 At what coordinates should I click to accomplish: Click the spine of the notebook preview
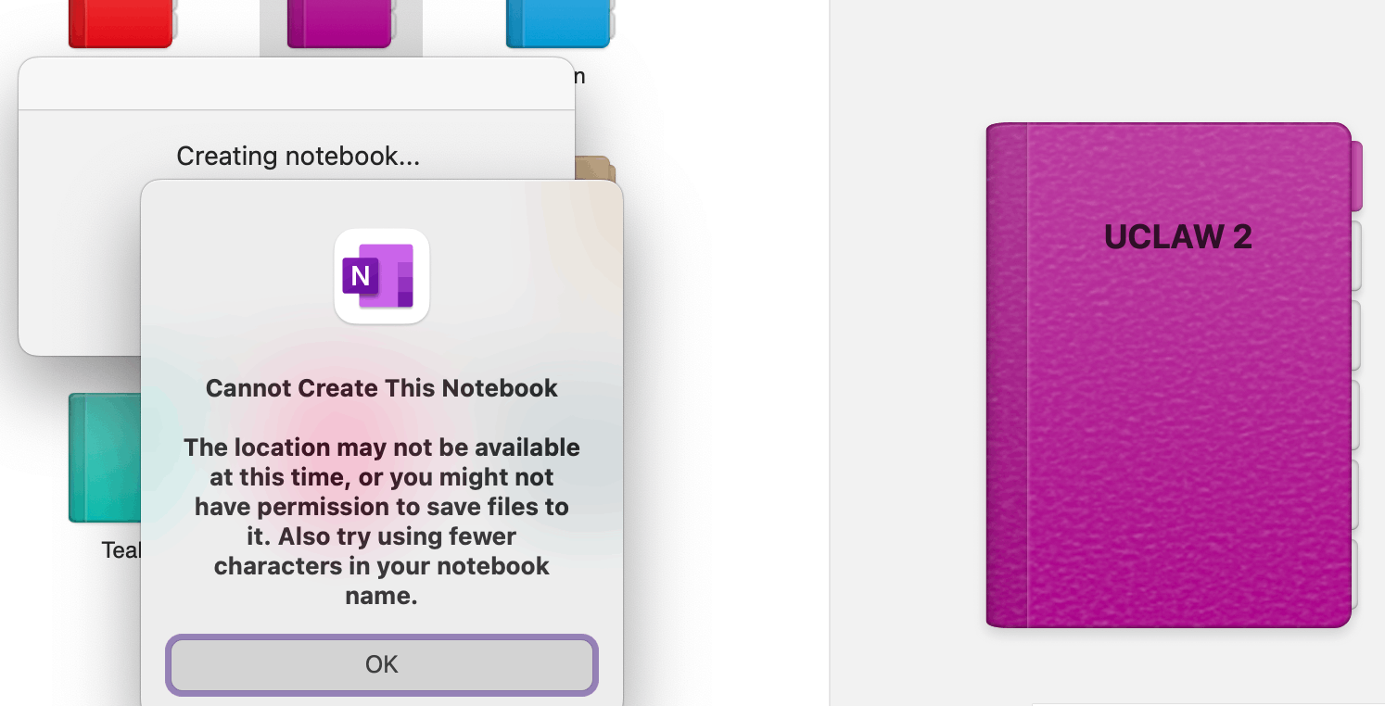pyautogui.click(x=1007, y=375)
